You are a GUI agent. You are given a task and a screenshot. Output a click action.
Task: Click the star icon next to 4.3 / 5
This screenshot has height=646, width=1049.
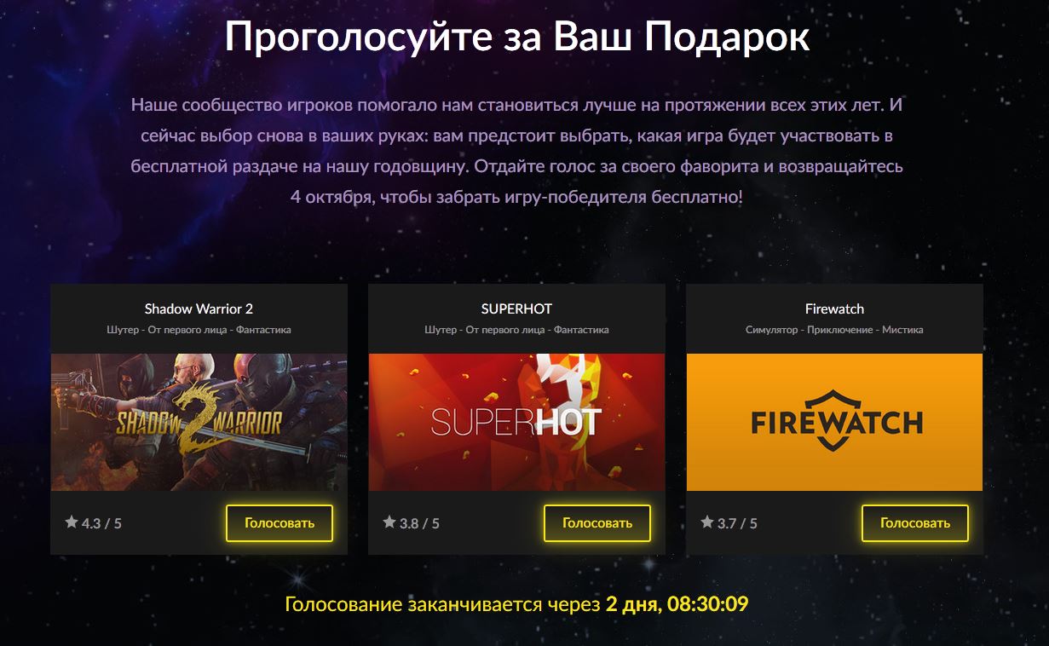click(x=72, y=522)
